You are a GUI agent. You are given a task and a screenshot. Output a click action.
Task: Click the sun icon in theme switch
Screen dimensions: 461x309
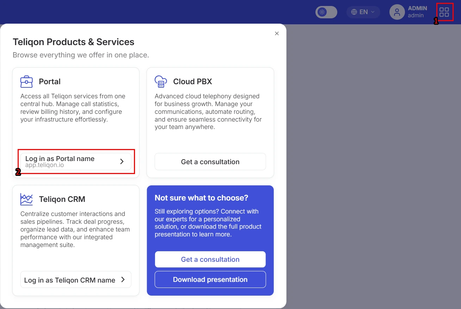click(x=322, y=12)
